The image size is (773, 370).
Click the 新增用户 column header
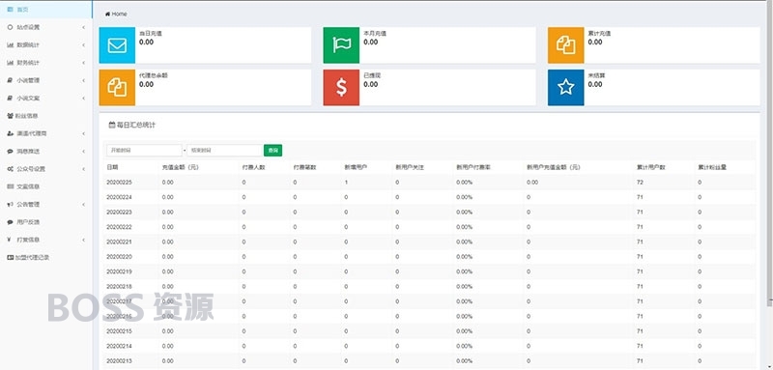(356, 167)
